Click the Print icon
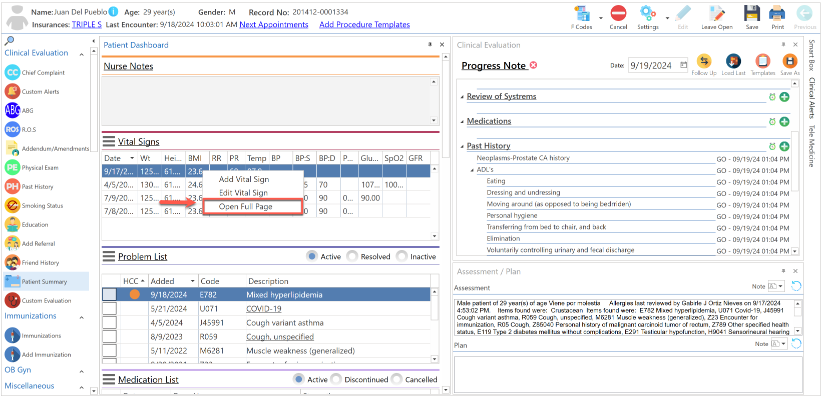The height and width of the screenshot is (398, 822). [777, 13]
